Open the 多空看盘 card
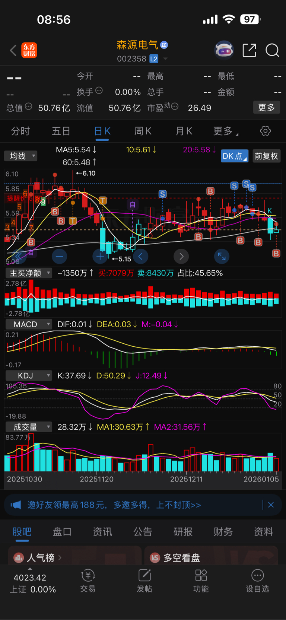This screenshot has height=620, width=286. pos(211,556)
